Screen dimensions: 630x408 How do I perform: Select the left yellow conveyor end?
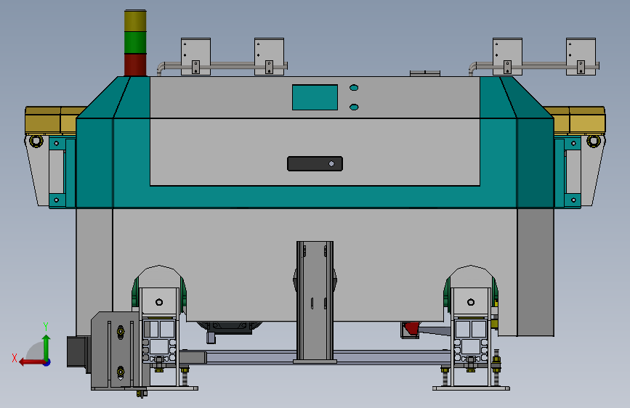tap(51, 120)
